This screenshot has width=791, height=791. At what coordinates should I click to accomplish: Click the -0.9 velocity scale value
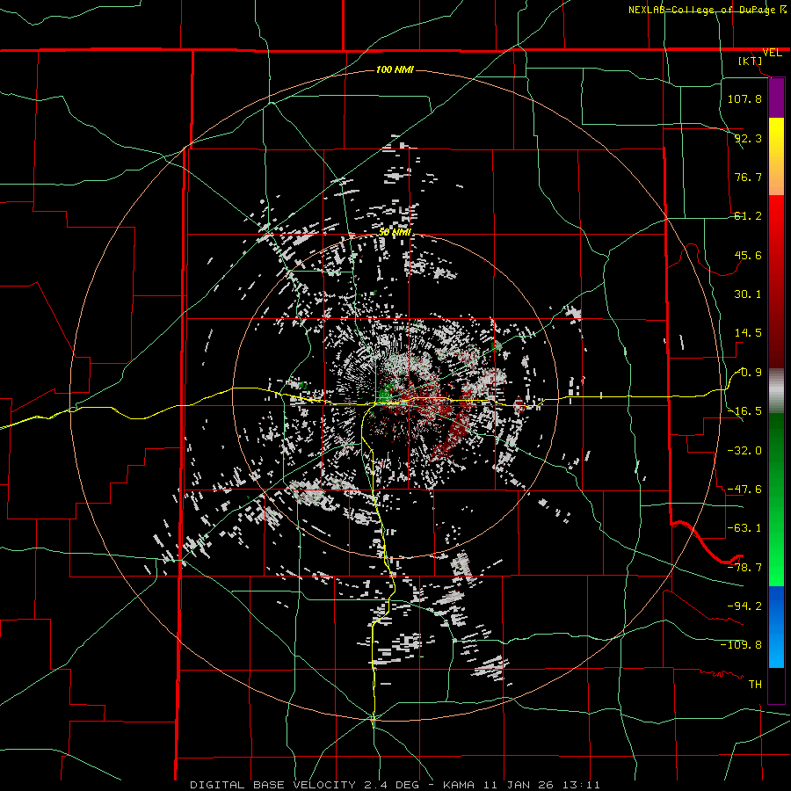pos(748,373)
